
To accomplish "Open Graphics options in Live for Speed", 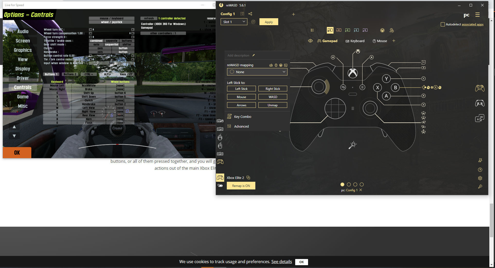I will (23, 50).
